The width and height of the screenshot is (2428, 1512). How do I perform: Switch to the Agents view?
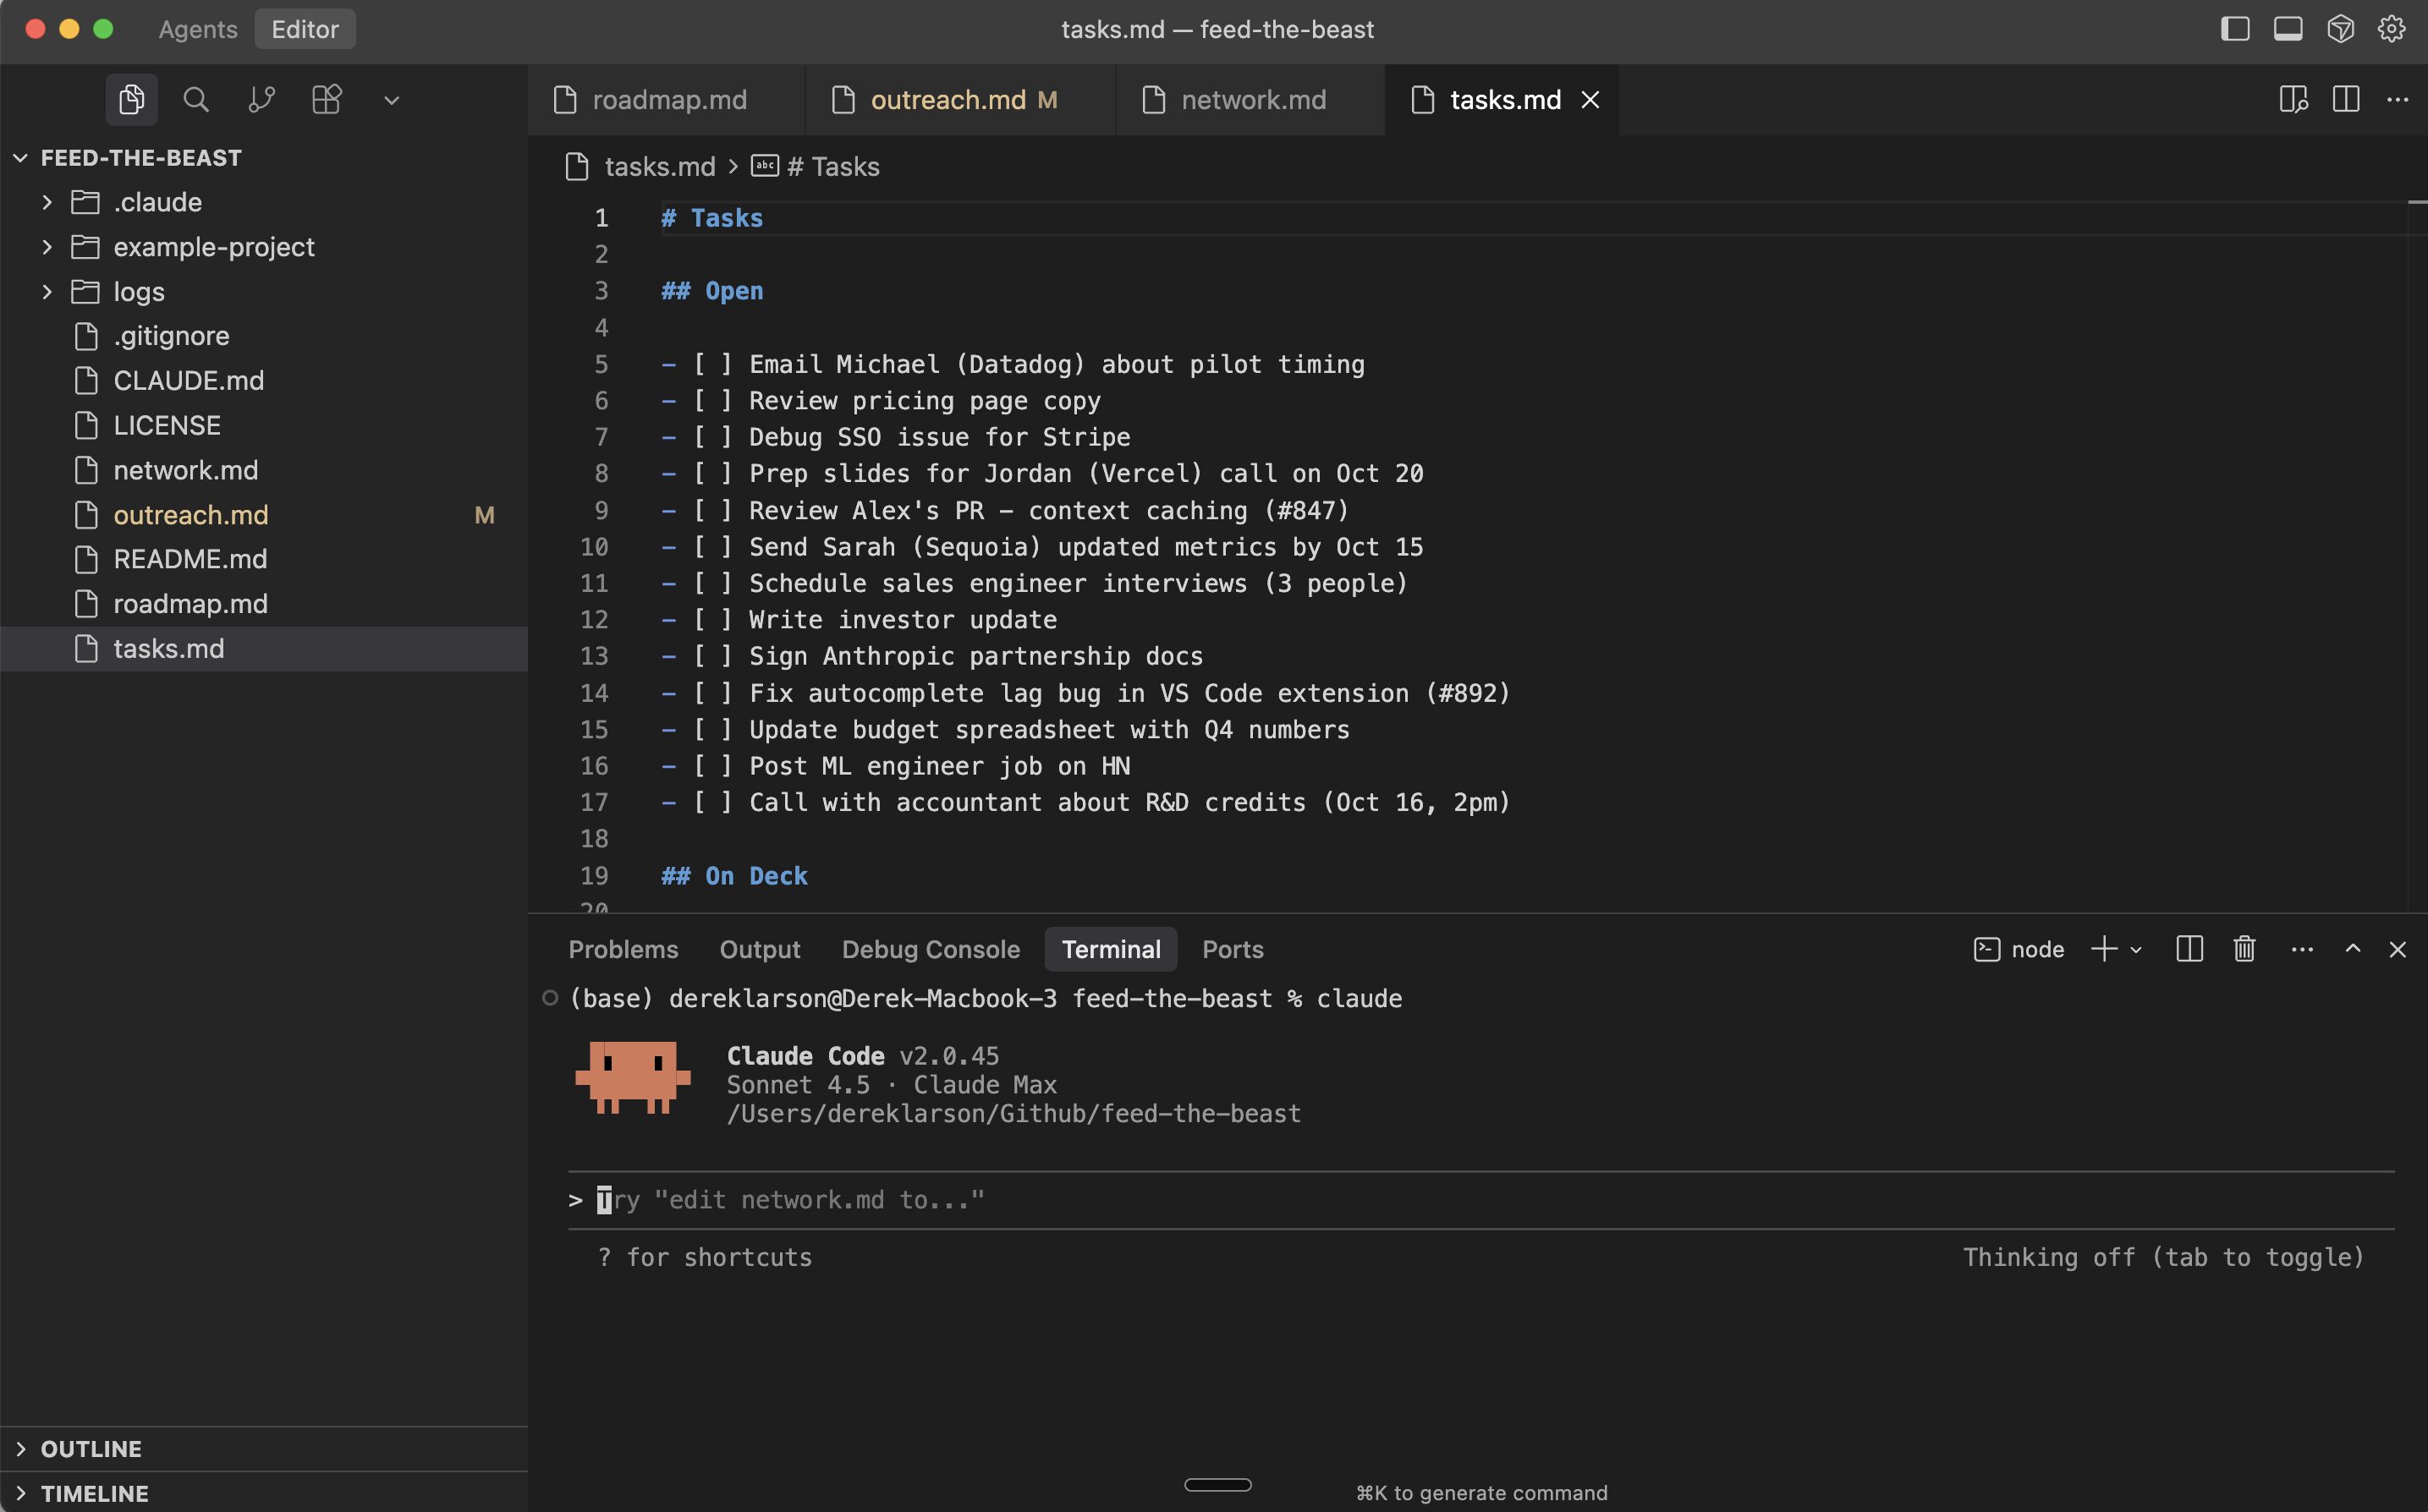pyautogui.click(x=196, y=29)
